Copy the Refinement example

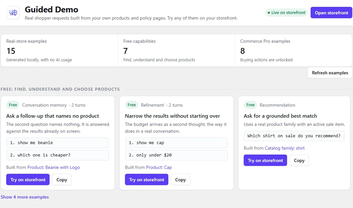pos(180,179)
